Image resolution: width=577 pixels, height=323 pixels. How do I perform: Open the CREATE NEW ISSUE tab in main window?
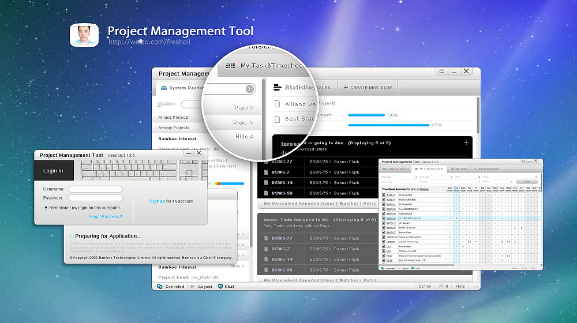[x=368, y=88]
